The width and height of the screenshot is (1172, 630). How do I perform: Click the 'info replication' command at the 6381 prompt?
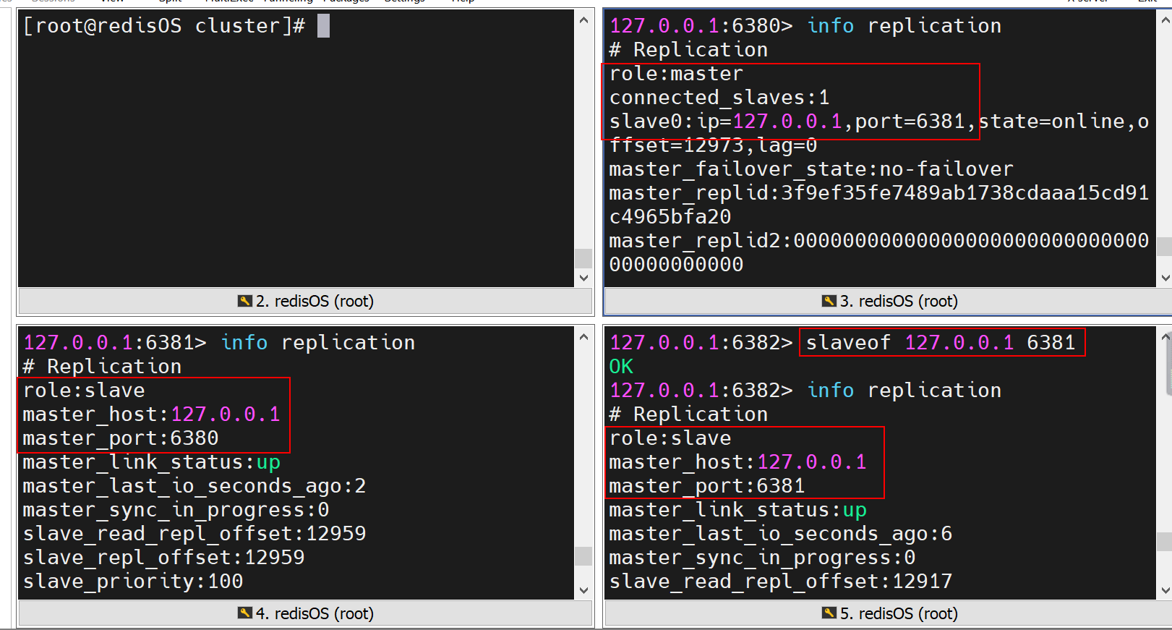pos(318,343)
